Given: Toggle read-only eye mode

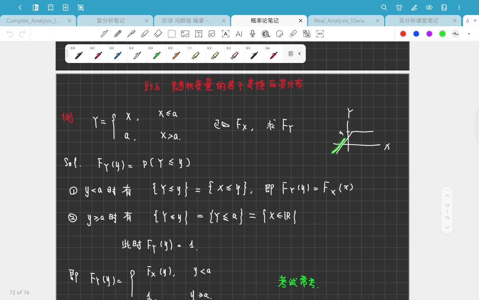Looking at the screenshot, I should [429, 7].
